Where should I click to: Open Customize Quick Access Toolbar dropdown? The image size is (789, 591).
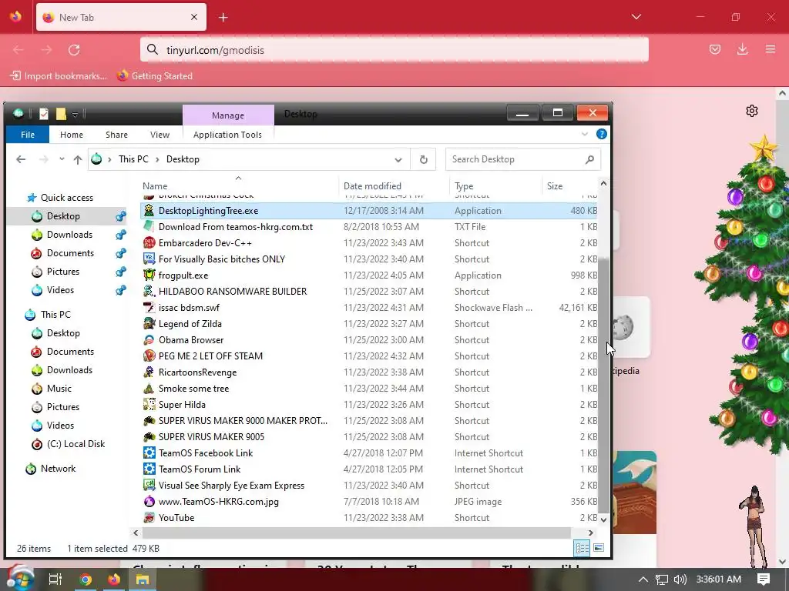(75, 115)
